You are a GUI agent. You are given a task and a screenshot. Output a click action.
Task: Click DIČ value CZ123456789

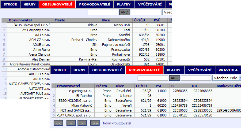pyautogui.click(x=202, y=105)
